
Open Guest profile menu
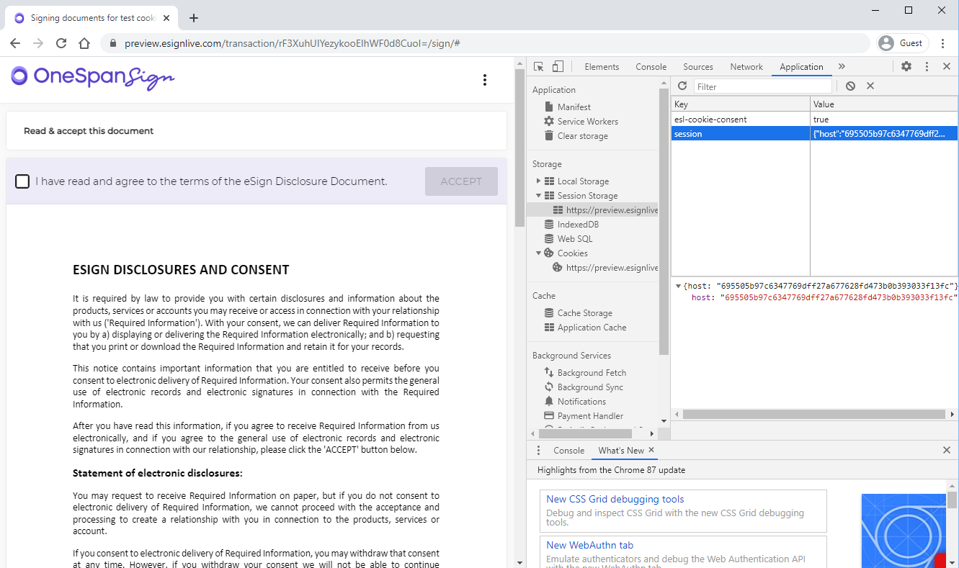902,43
